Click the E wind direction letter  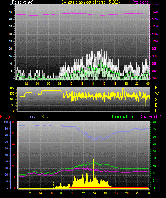pos(156,105)
